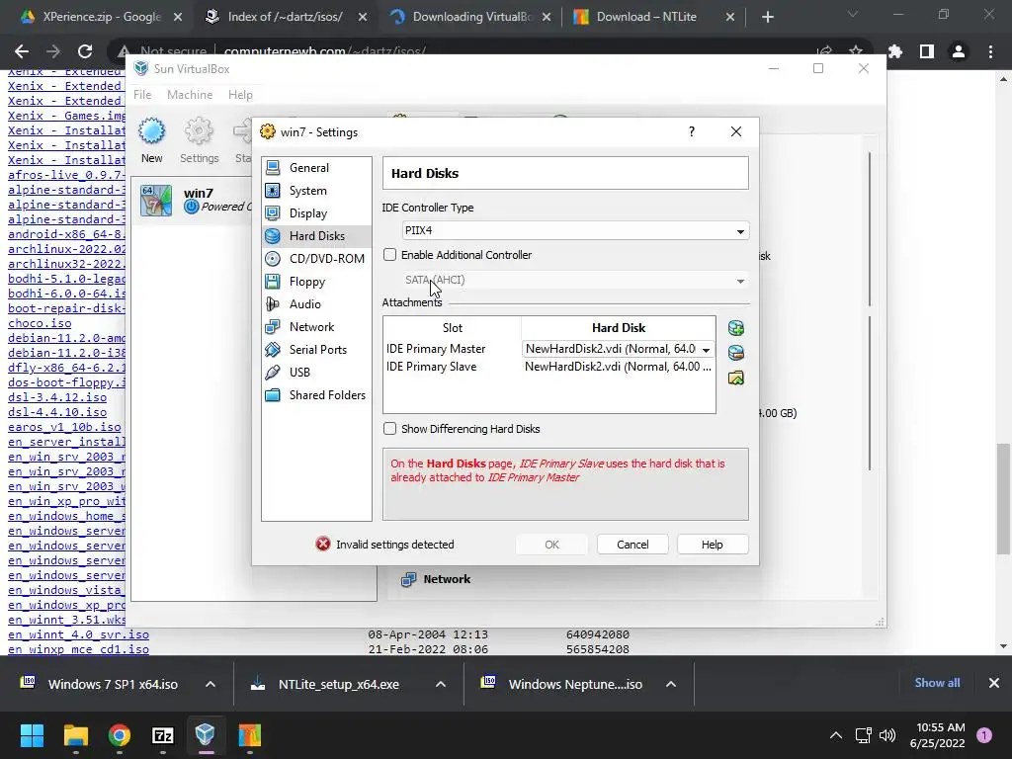Screen dimensions: 1012x759
Task: Open the Virtual Media Manager folder icon
Action: [x=735, y=378]
